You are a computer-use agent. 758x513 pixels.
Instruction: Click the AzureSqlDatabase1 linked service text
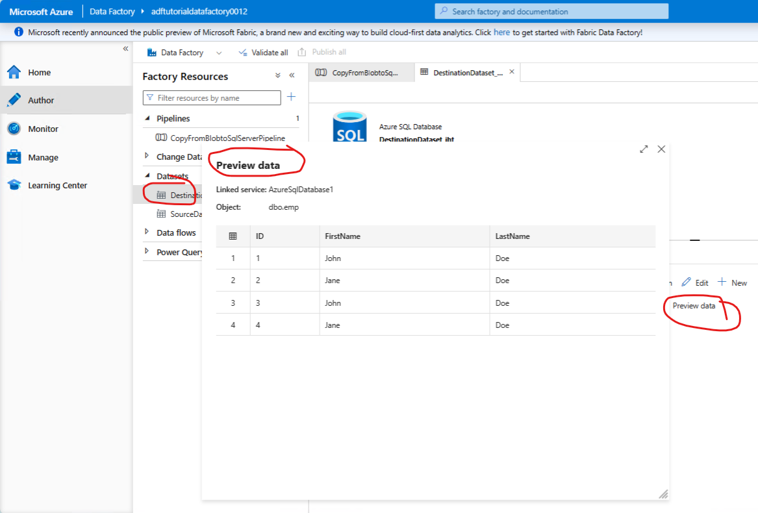pyautogui.click(x=301, y=190)
